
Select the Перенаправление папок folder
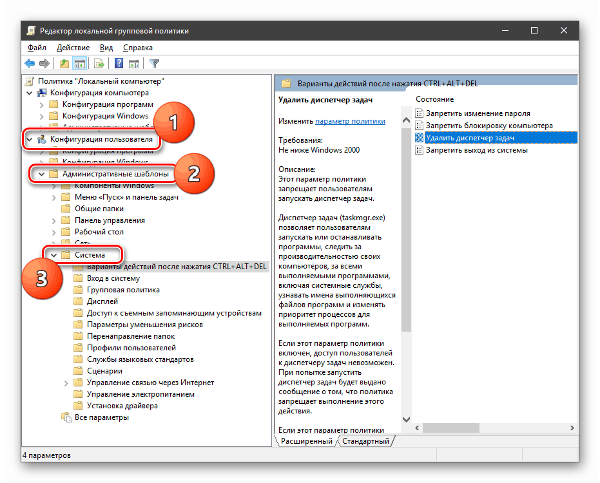tap(130, 336)
